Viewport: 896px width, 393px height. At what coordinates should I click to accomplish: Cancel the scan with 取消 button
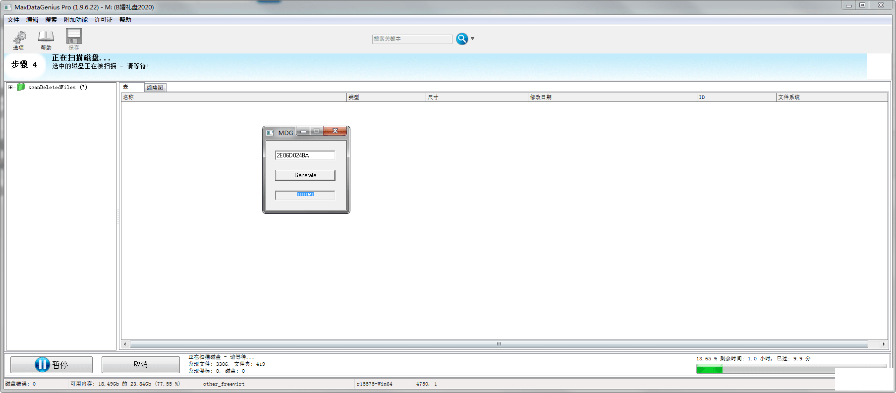(x=141, y=365)
